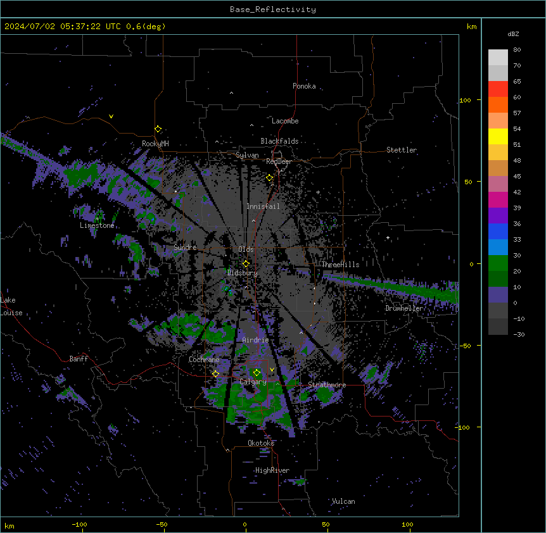This screenshot has height=533, width=546.
Task: Click the white caret marker west of Ponoka
Action: tap(231, 93)
